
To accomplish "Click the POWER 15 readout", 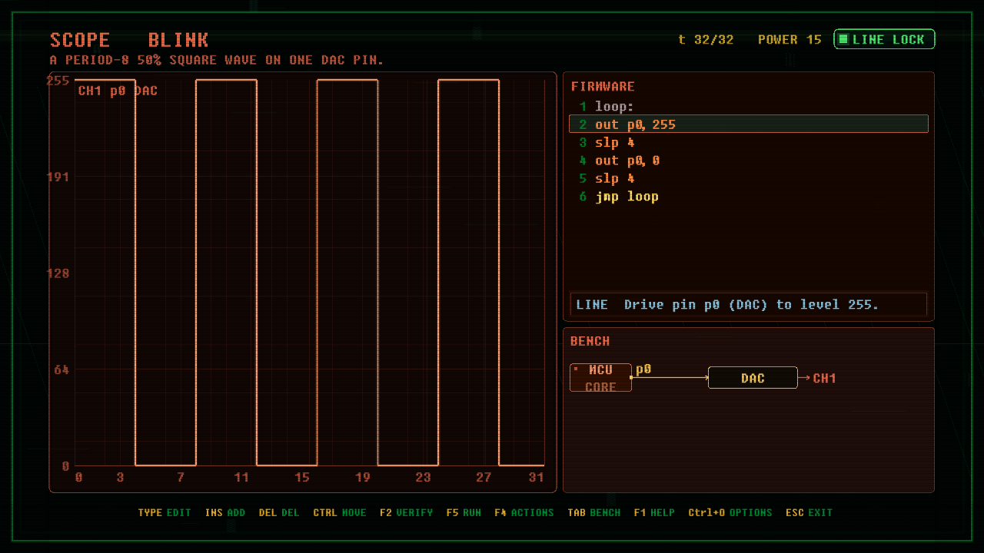I will point(790,39).
